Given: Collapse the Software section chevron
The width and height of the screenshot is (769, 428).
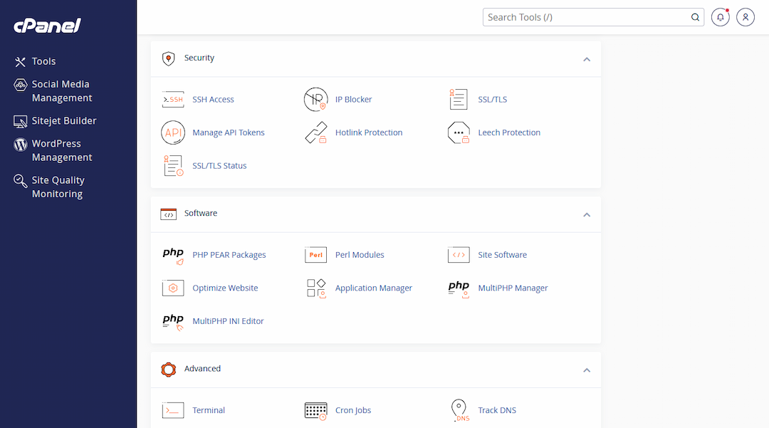Looking at the screenshot, I should (x=587, y=215).
